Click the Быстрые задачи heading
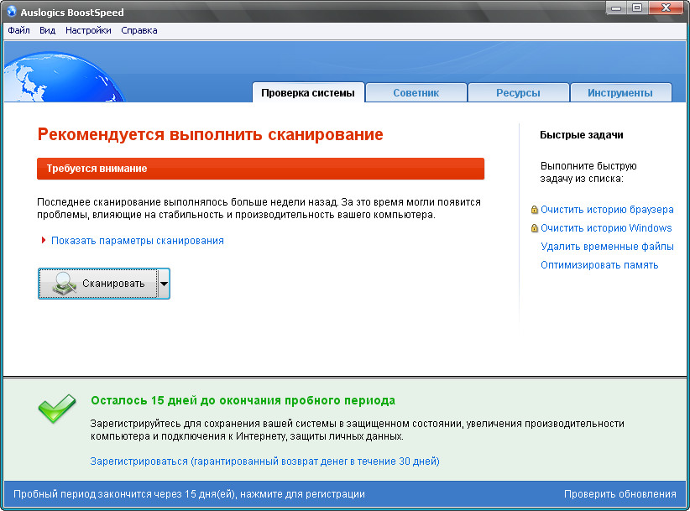Viewport: 690px width, 511px height. coord(582,135)
